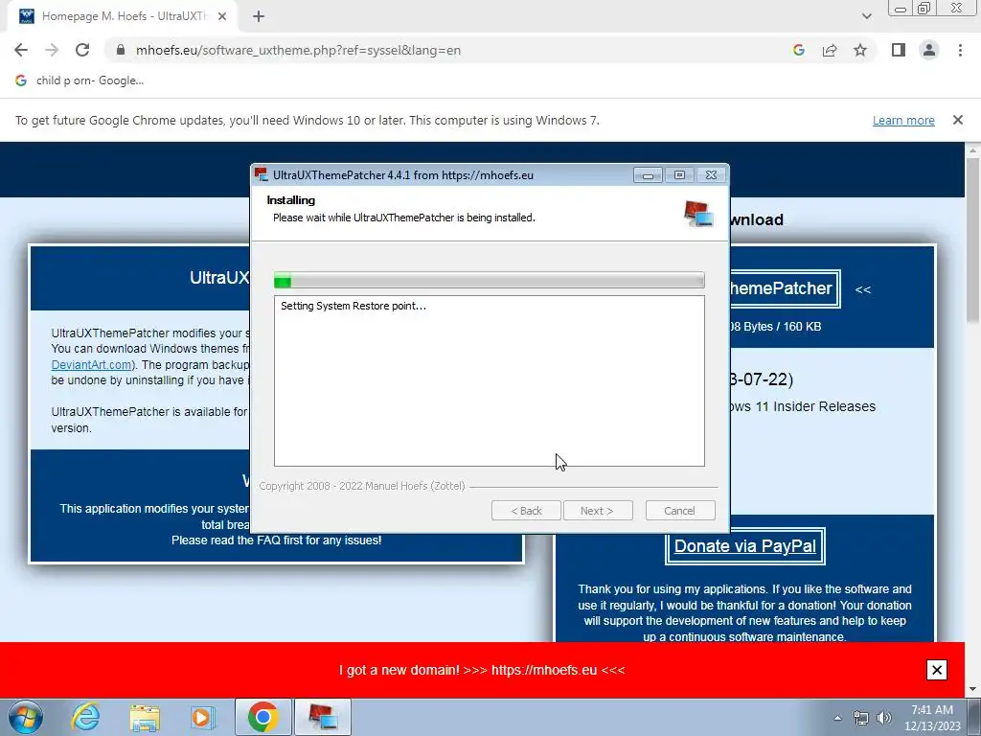Open the Google icon in address bar
Screen dimensions: 981x736
pyautogui.click(x=798, y=50)
